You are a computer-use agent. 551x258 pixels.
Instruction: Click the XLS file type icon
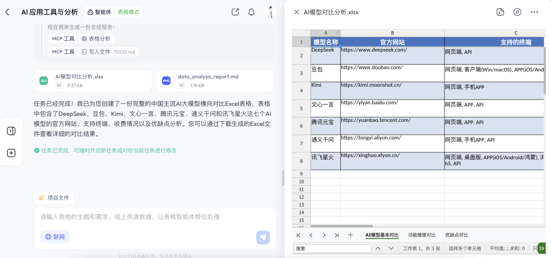pos(43,81)
